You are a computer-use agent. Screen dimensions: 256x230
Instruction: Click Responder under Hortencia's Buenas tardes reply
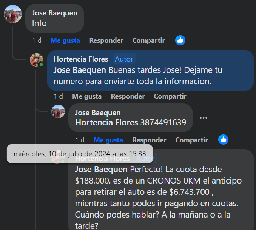(x=128, y=96)
